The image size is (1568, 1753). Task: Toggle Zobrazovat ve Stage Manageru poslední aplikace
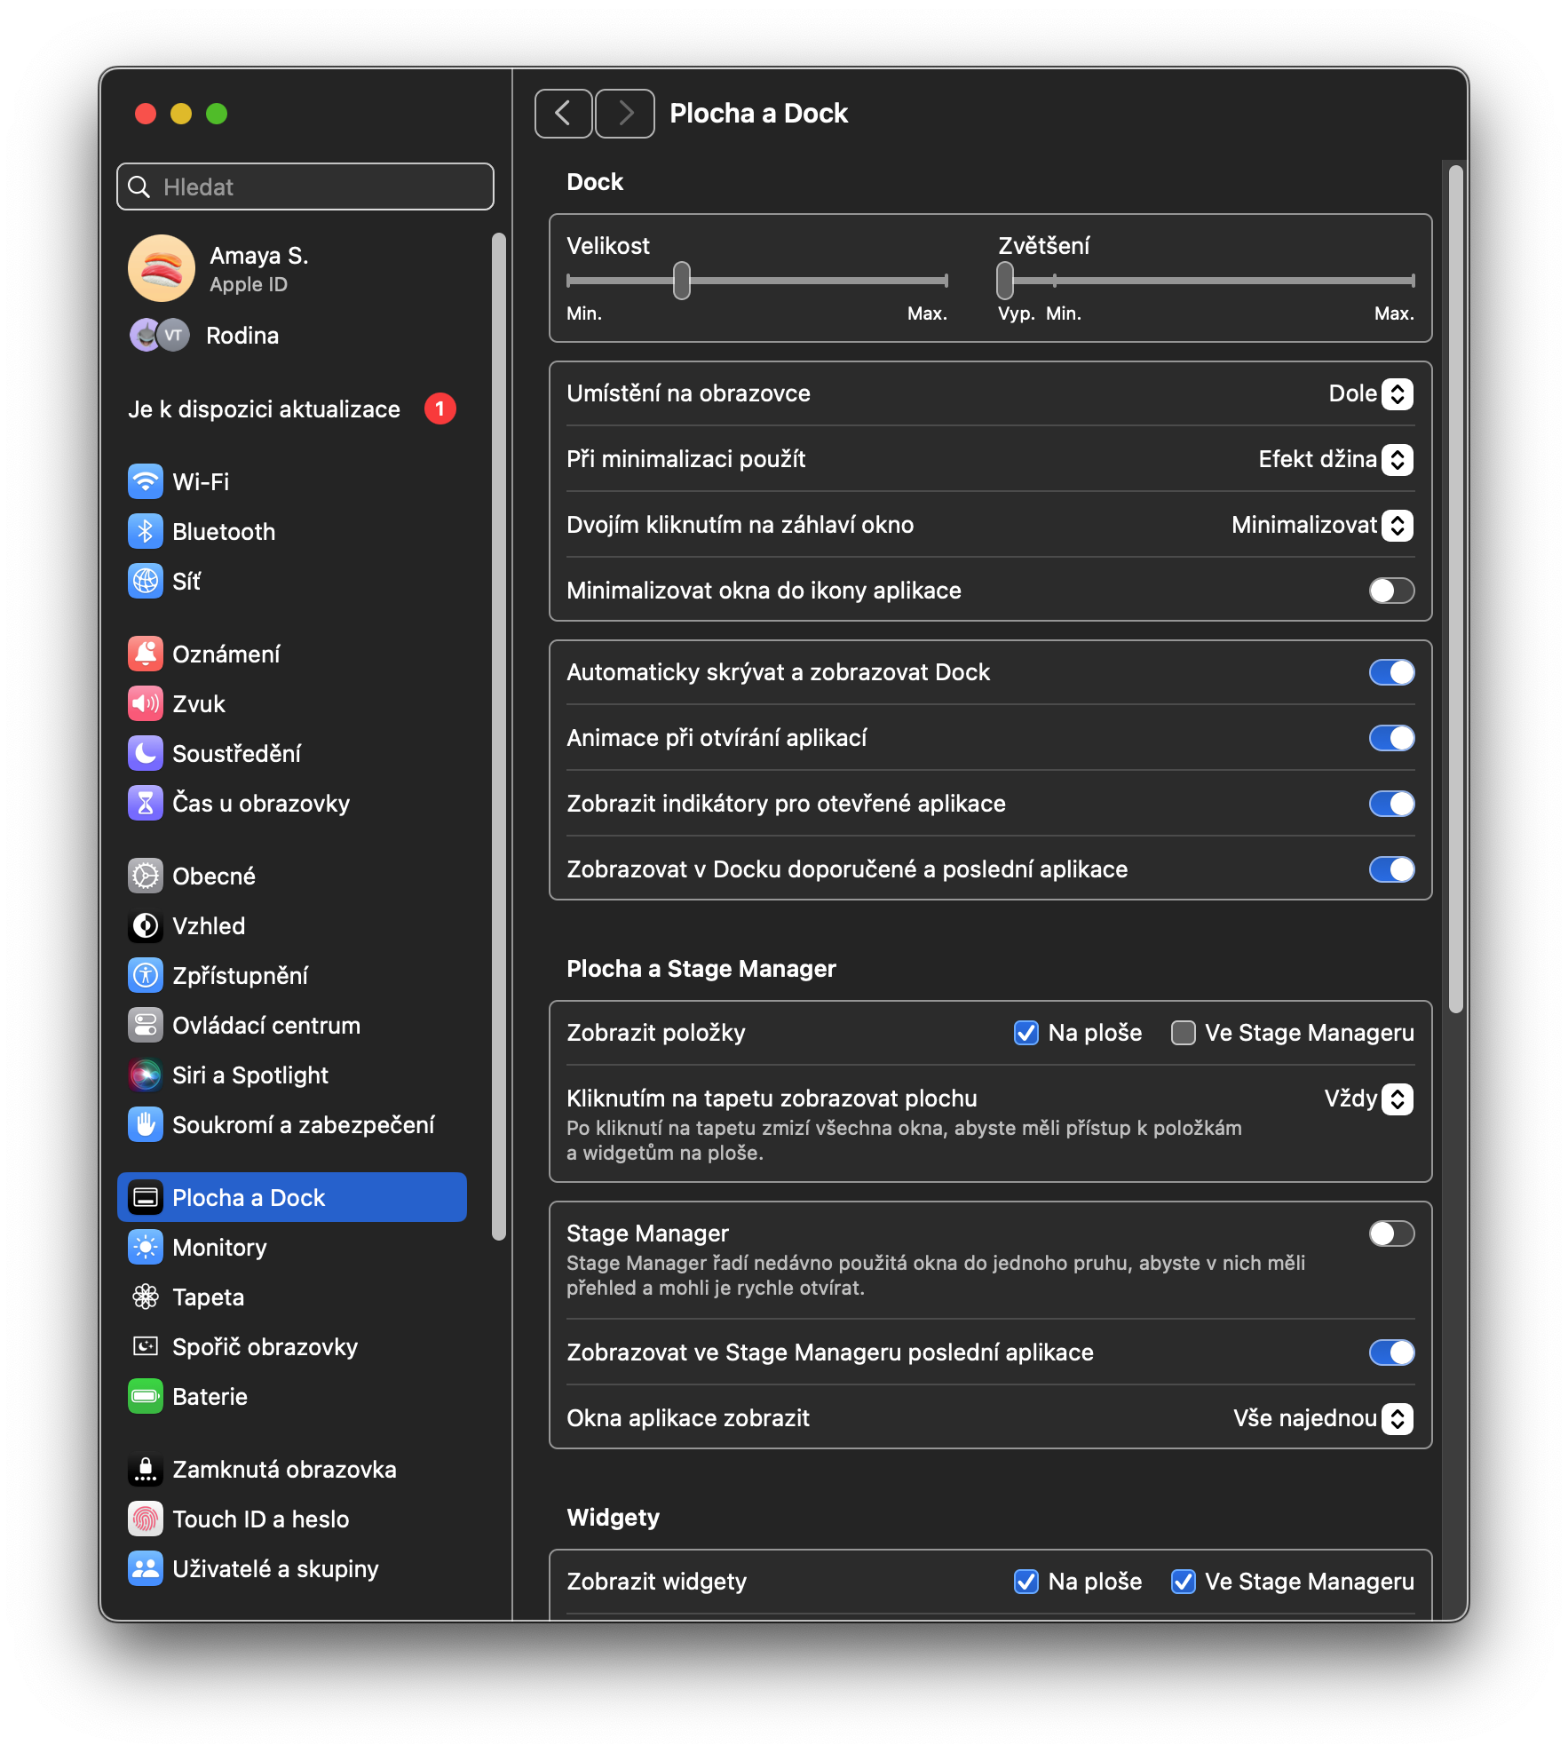[x=1391, y=1352]
